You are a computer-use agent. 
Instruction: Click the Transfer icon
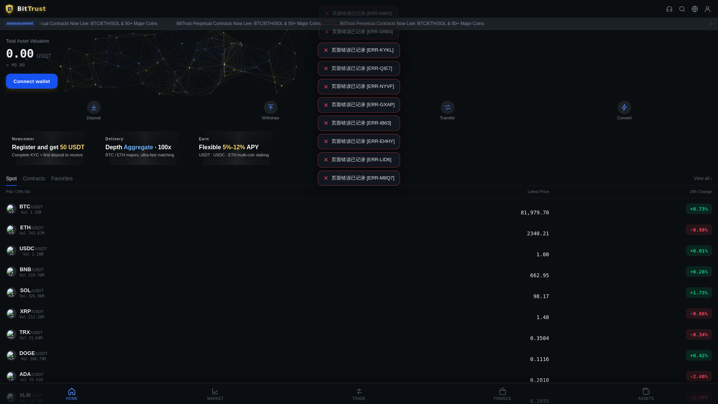447,107
